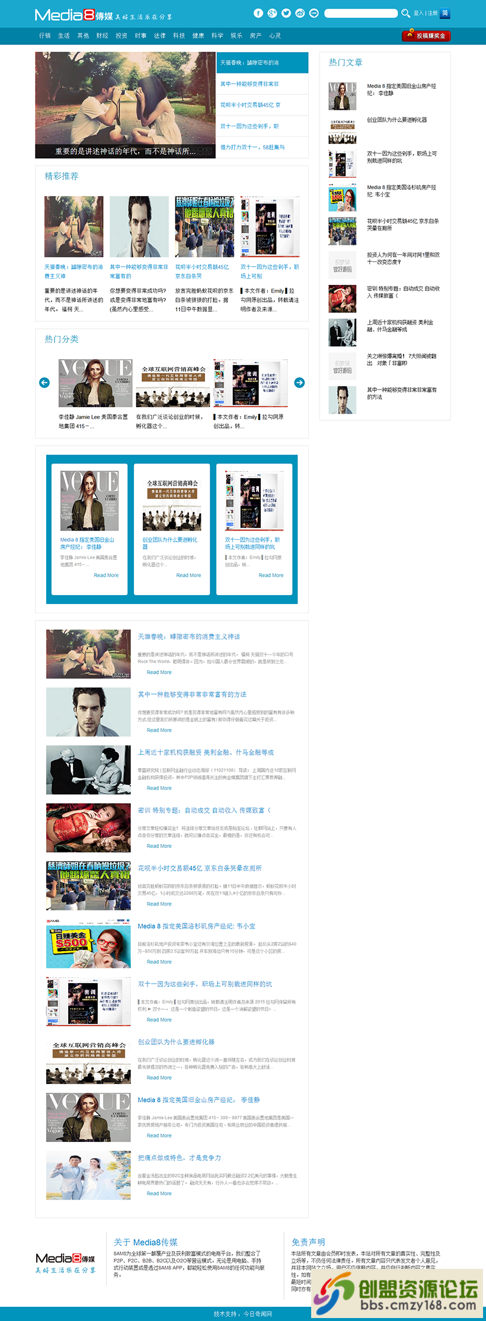Open the Twitter social icon in header
Viewport: 486px width, 1321px height.
click(286, 13)
